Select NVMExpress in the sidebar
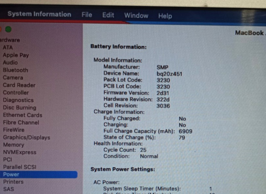 pyautogui.click(x=20, y=152)
